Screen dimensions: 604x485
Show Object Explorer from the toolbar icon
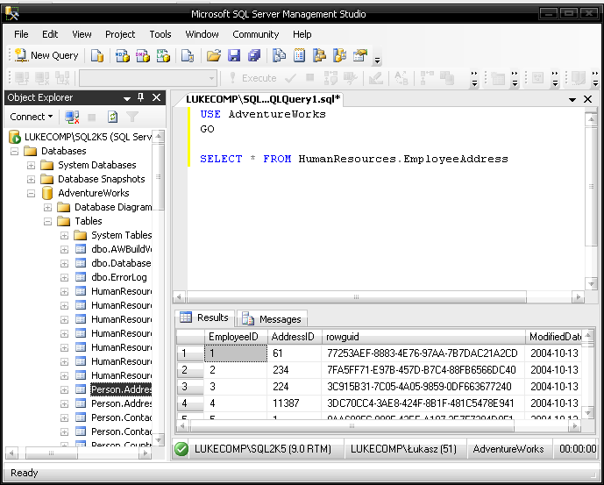point(319,55)
